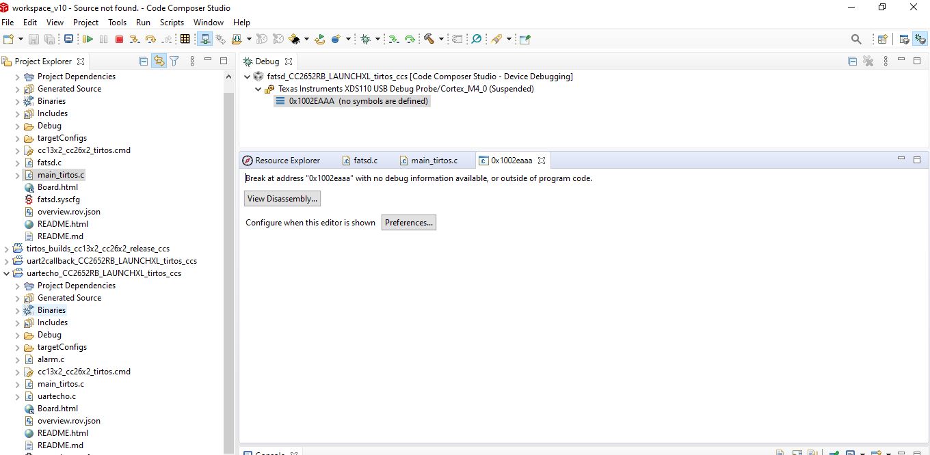Select the 0x1002EAAA stack frame
This screenshot has height=455, width=930.
tap(352, 101)
